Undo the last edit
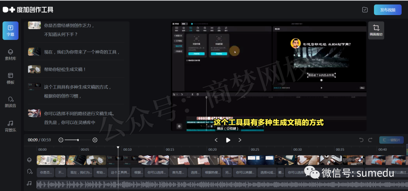 (361, 140)
